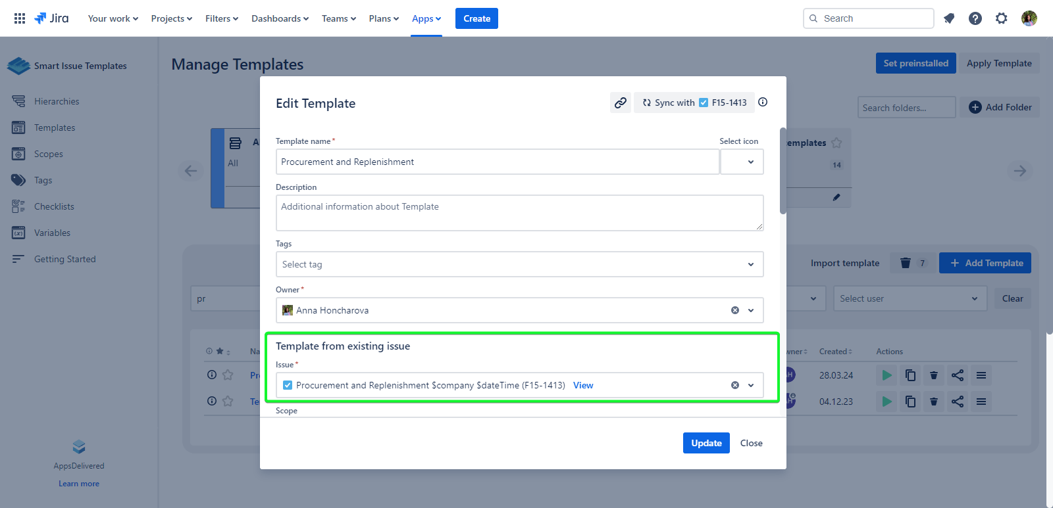Expand the Select icon dropdown
Screen dimensions: 1053x508
point(742,162)
